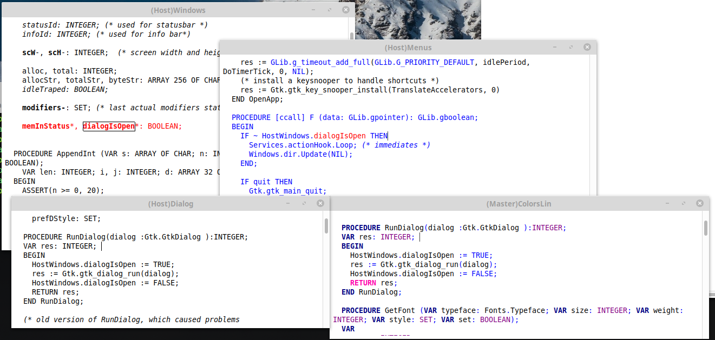Focus the (Master)ColorsLin title bar

coord(519,204)
